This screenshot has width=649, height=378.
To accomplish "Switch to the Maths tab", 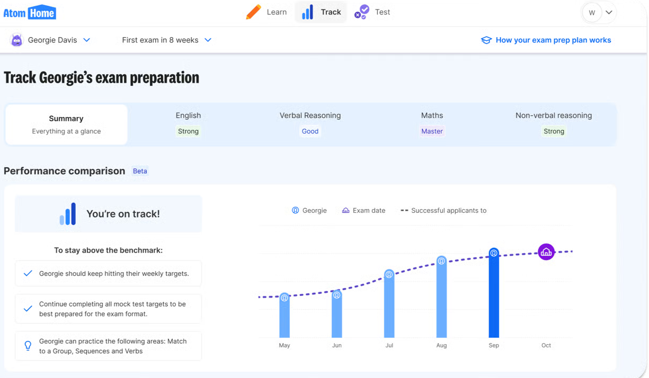I will pos(432,123).
